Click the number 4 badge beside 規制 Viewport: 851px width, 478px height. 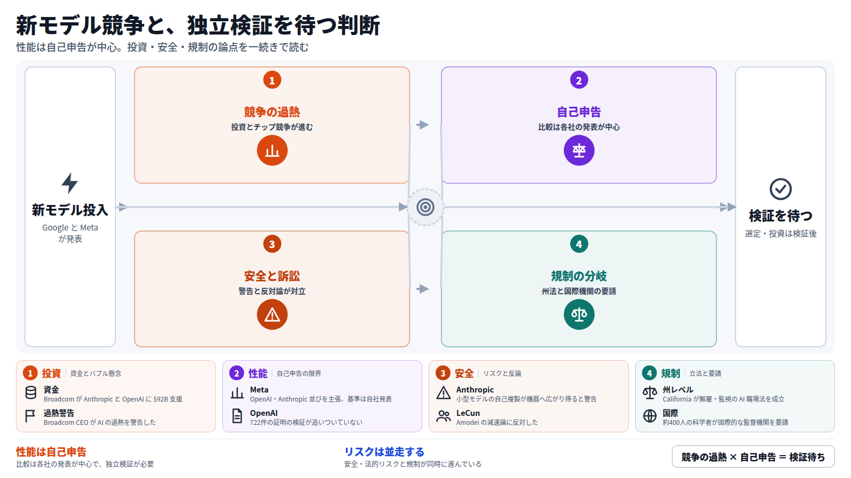(649, 373)
